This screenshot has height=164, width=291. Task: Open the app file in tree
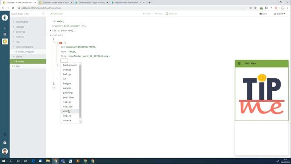point(18,66)
